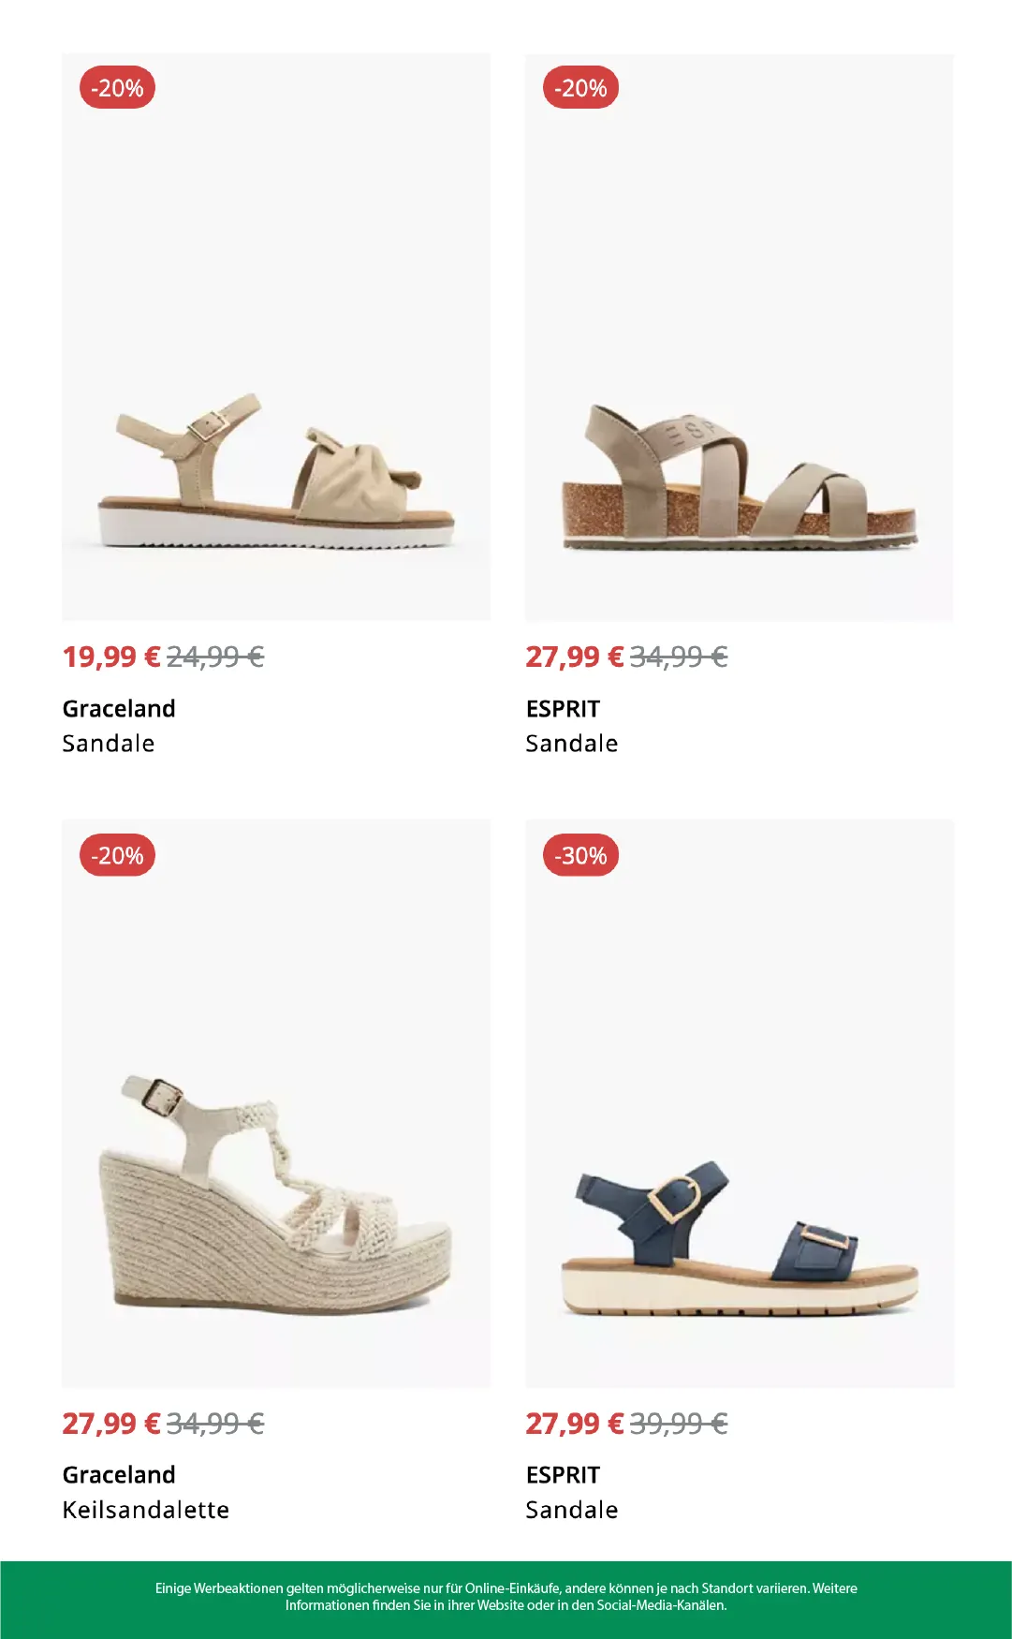Click the -20% badge on Graceland Sandale
This screenshot has height=1639, width=1012.
pos(117,88)
